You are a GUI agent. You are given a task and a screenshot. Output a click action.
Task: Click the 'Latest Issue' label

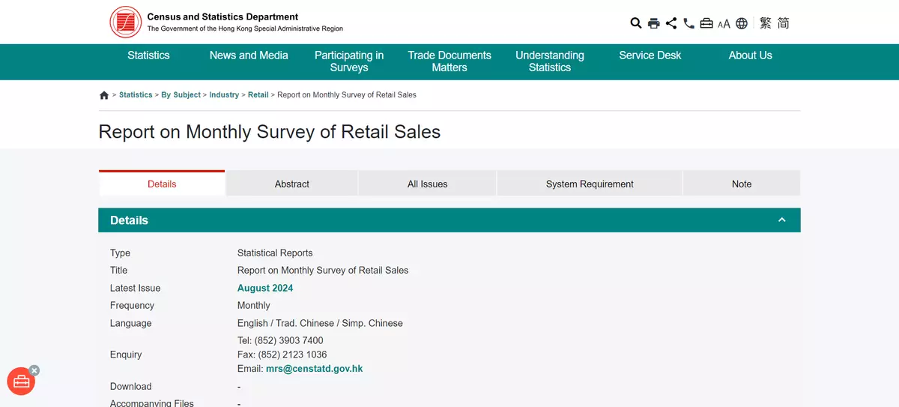(x=135, y=288)
